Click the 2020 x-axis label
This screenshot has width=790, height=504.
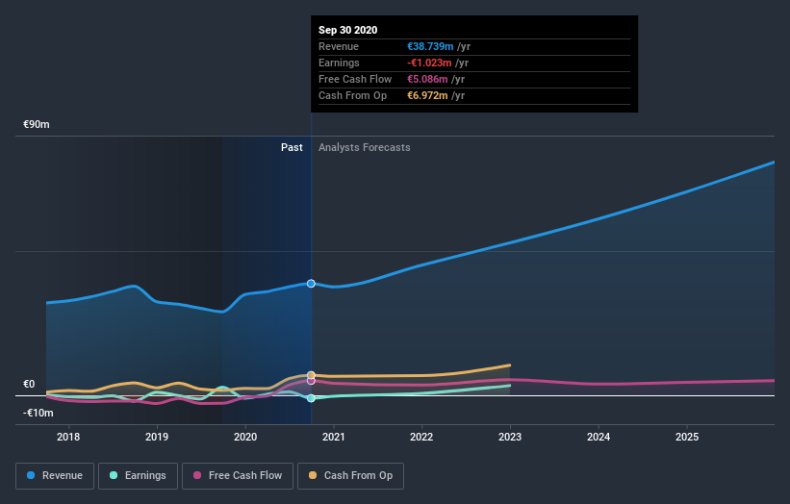[245, 437]
